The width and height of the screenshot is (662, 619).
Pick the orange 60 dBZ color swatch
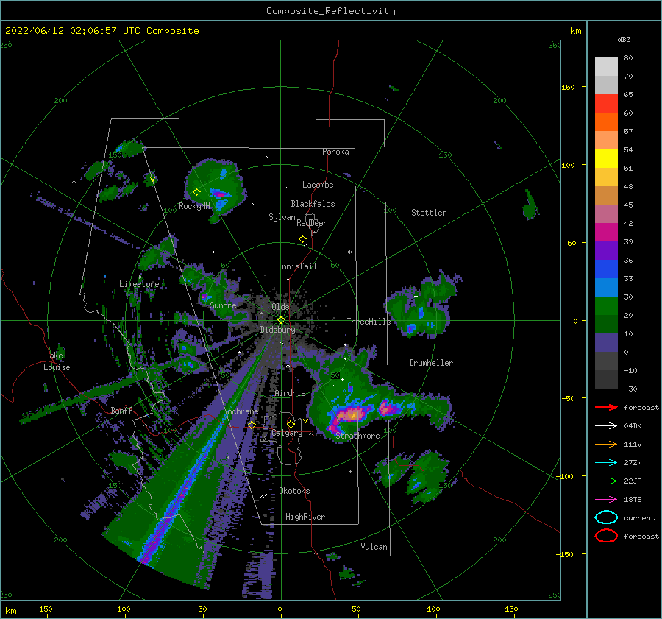click(x=606, y=121)
